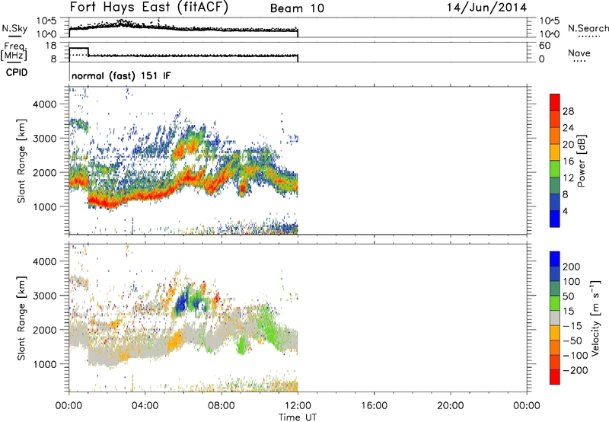Click the "12:00" time axis tick

tap(298, 406)
